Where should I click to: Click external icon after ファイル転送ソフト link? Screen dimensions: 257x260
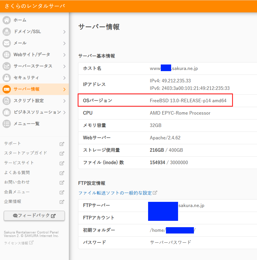(155, 193)
